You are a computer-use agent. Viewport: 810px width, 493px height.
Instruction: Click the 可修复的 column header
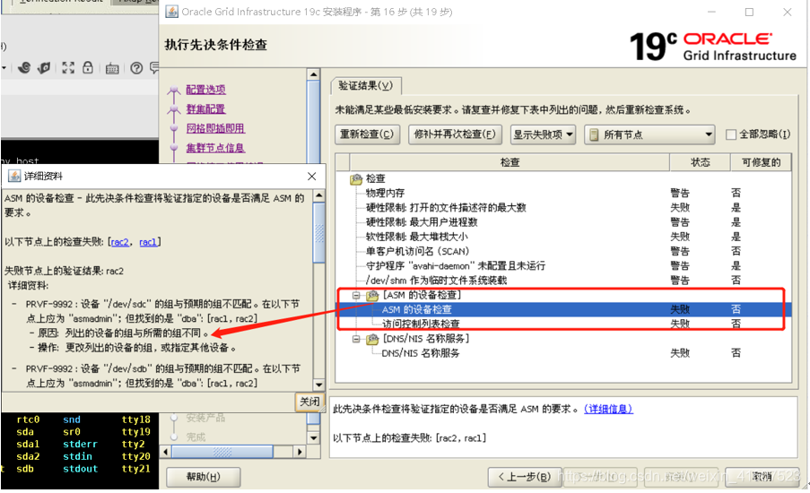(761, 162)
